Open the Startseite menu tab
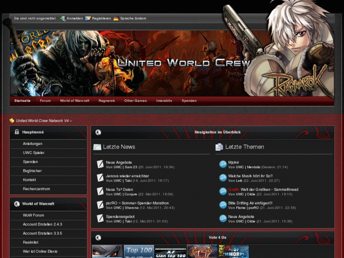344x258 pixels. (22, 101)
